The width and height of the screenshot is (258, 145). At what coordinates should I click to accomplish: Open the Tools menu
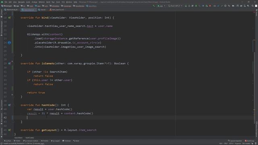click(58, 2)
